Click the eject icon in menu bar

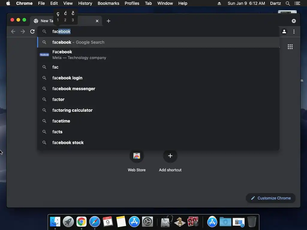click(219, 3)
